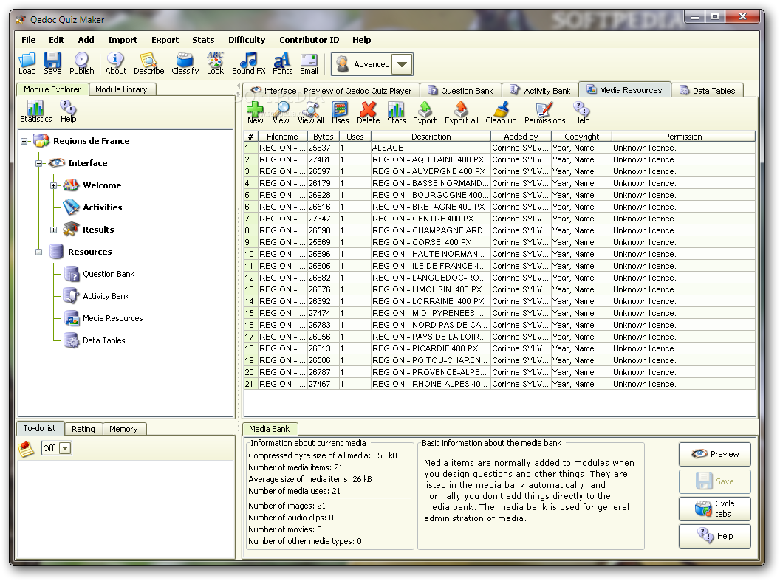Collapse the Regions de France tree node

(x=24, y=141)
